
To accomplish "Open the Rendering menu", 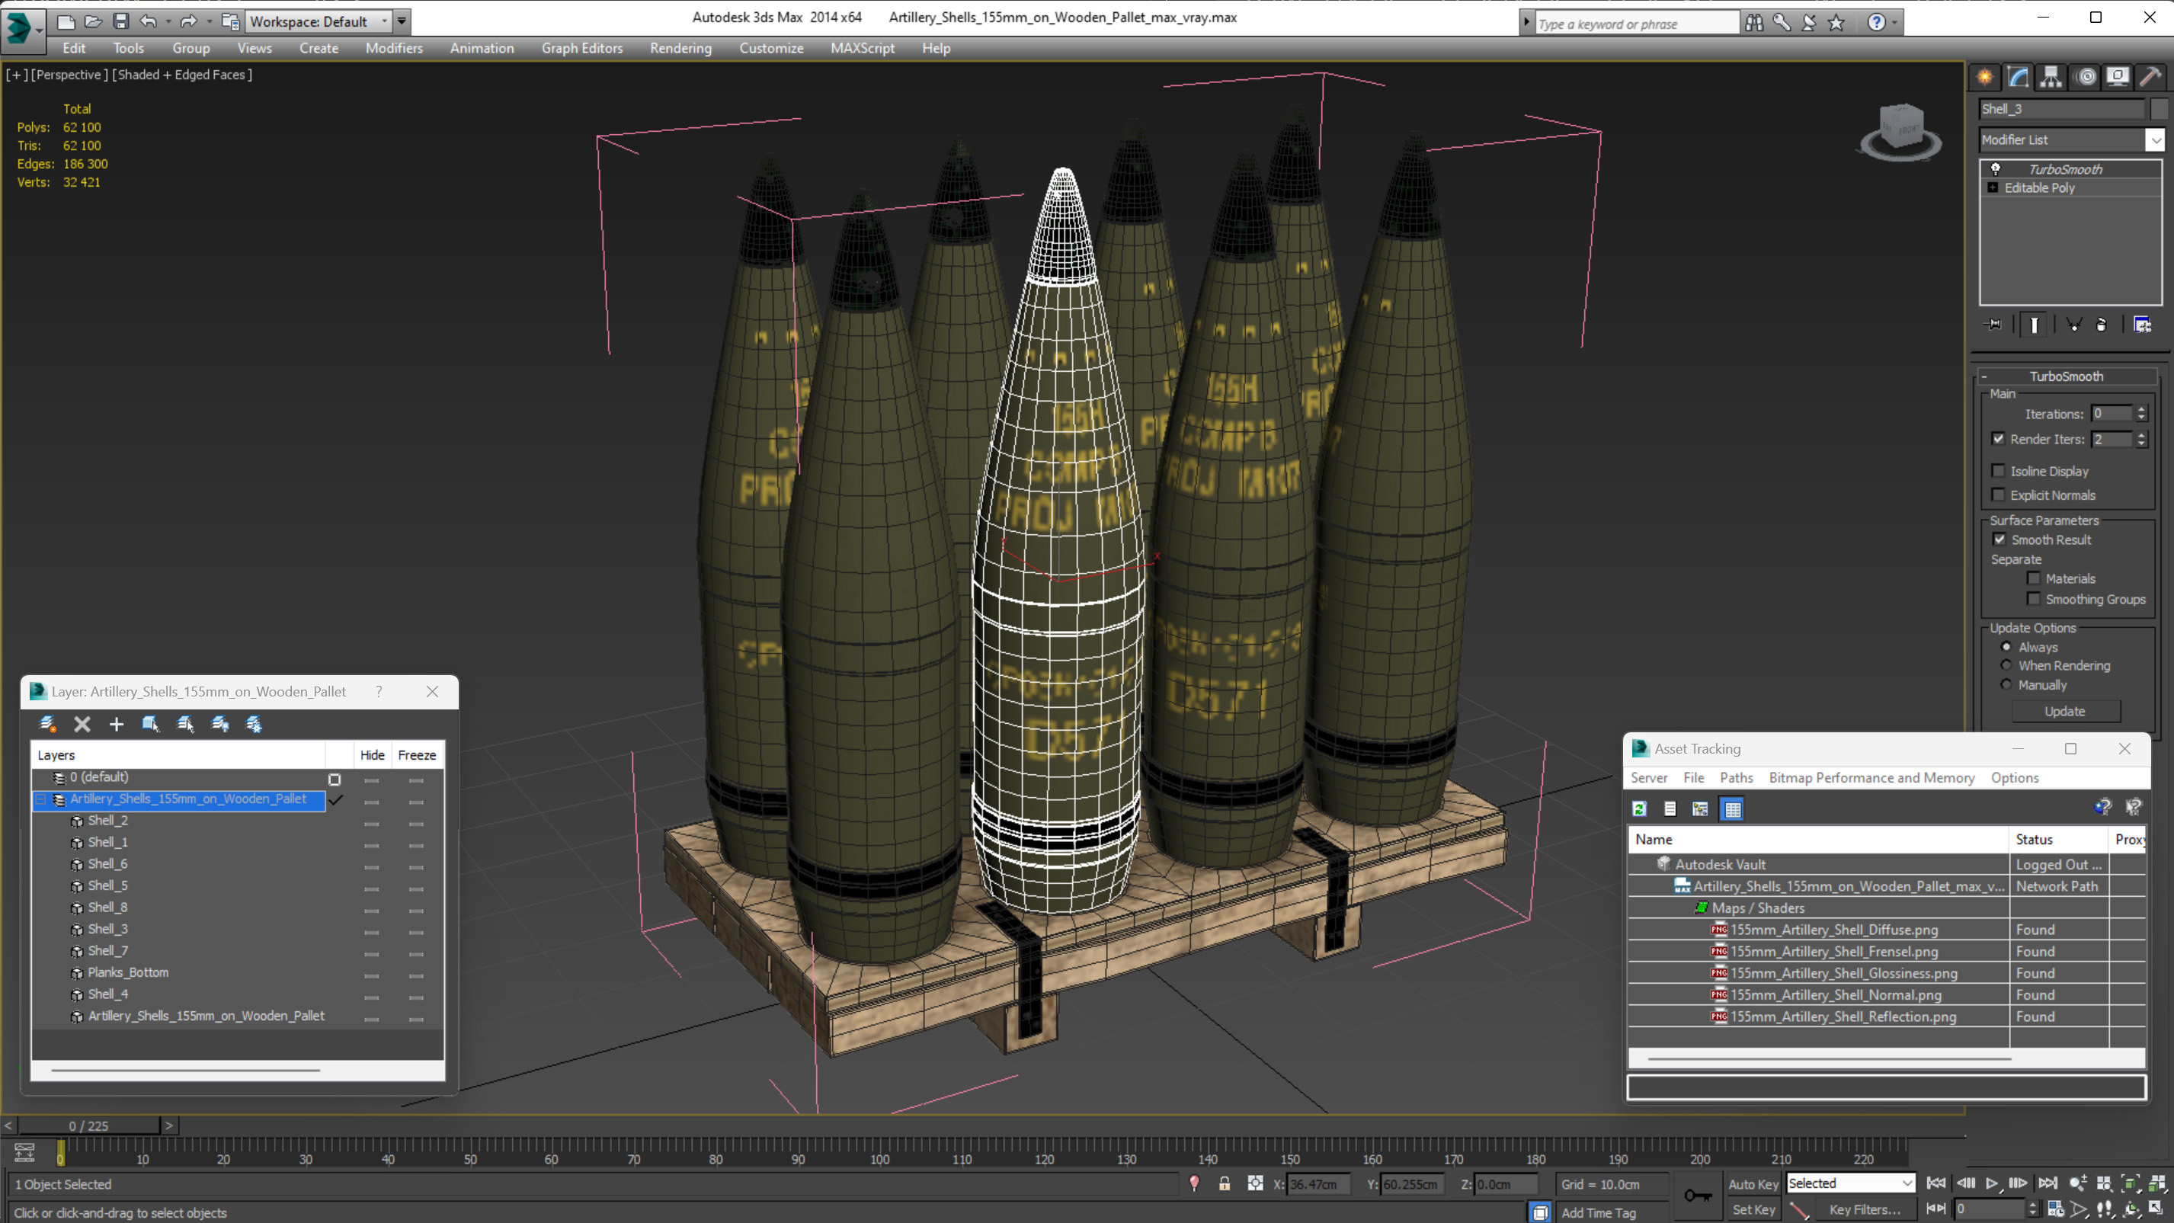I will [x=680, y=48].
